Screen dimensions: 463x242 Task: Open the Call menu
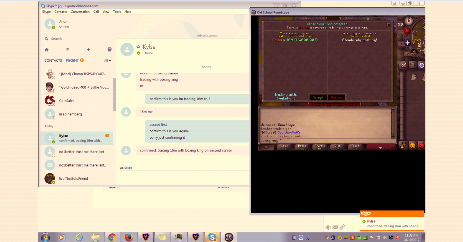click(x=96, y=12)
